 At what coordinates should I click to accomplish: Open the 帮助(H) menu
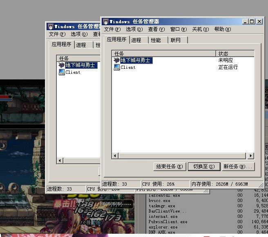coord(223,29)
